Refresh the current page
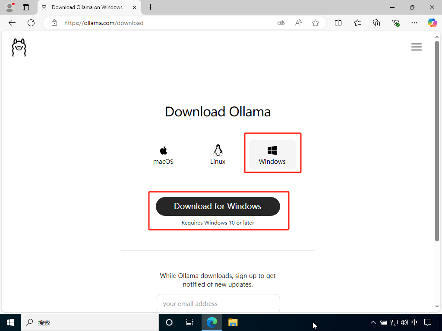Viewport: 442px width, 331px height. 31,23
